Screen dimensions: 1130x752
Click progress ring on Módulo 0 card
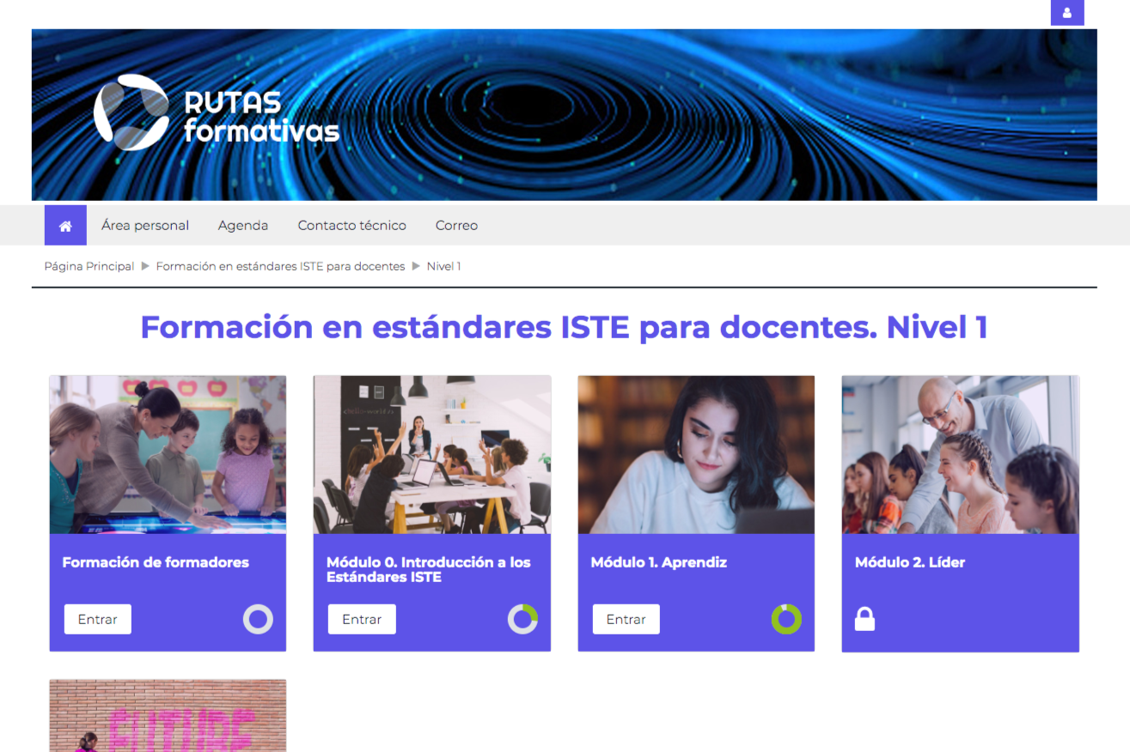coord(522,619)
